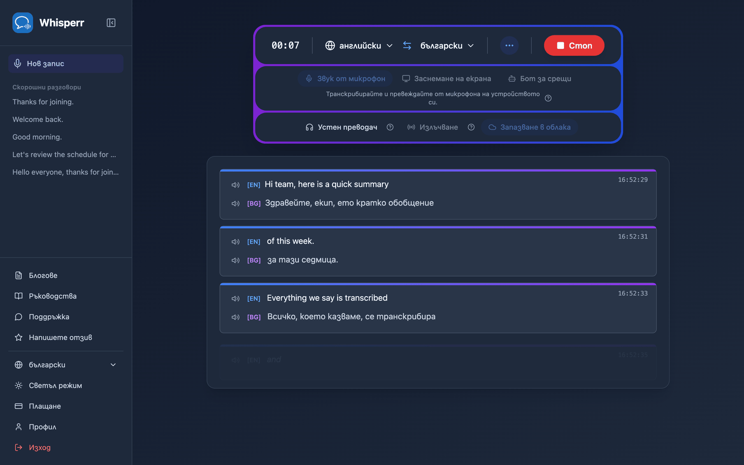
Task: Collapse the sidebar panel icon
Action: (x=111, y=23)
